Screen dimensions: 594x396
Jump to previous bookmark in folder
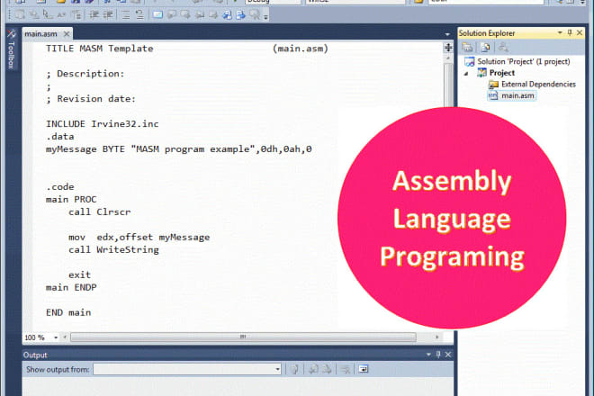pyautogui.click(x=200, y=14)
